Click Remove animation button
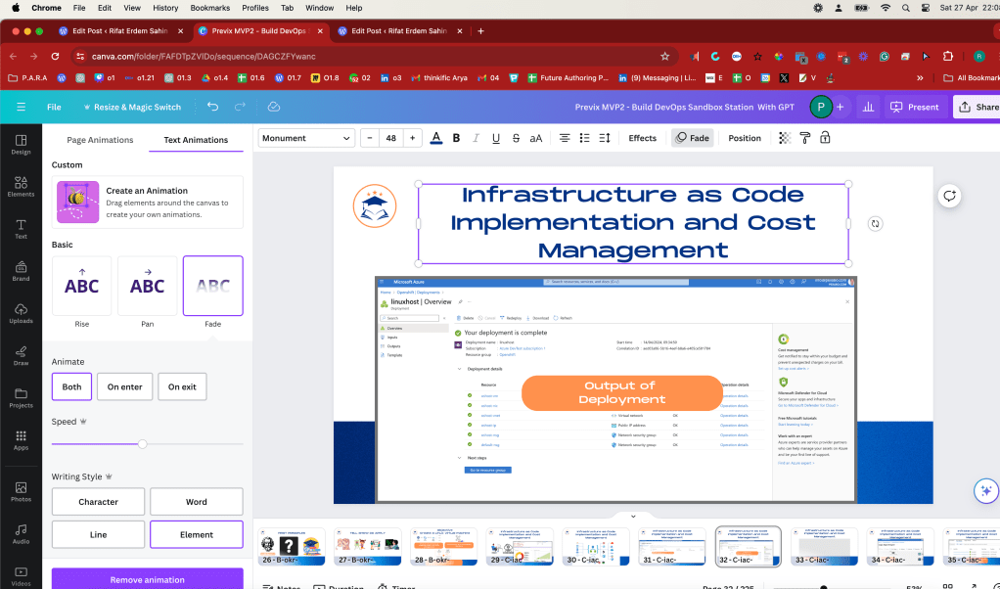 coord(148,579)
